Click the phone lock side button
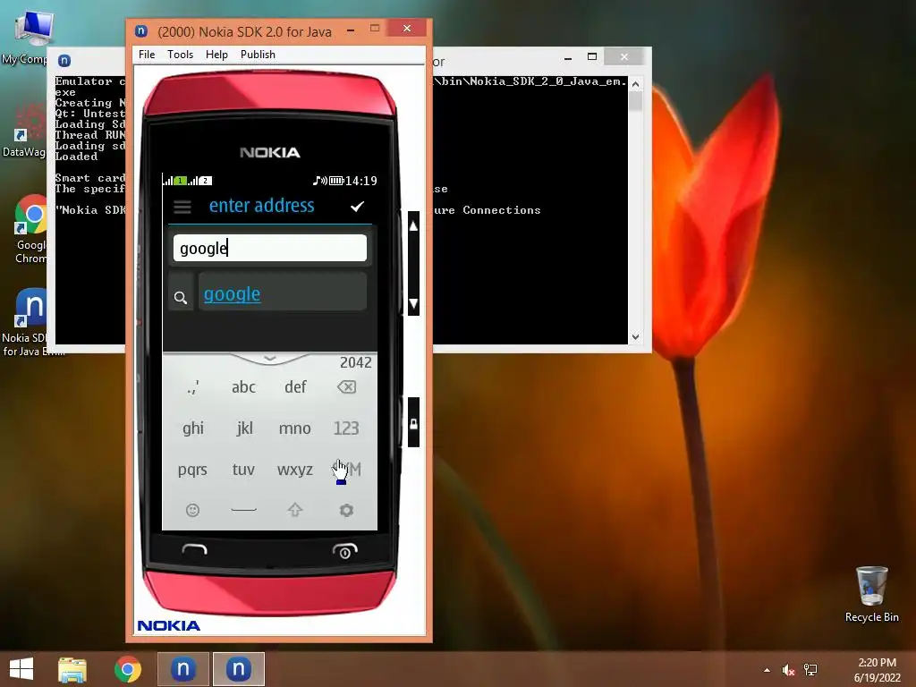Image resolution: width=916 pixels, height=687 pixels. (x=413, y=422)
